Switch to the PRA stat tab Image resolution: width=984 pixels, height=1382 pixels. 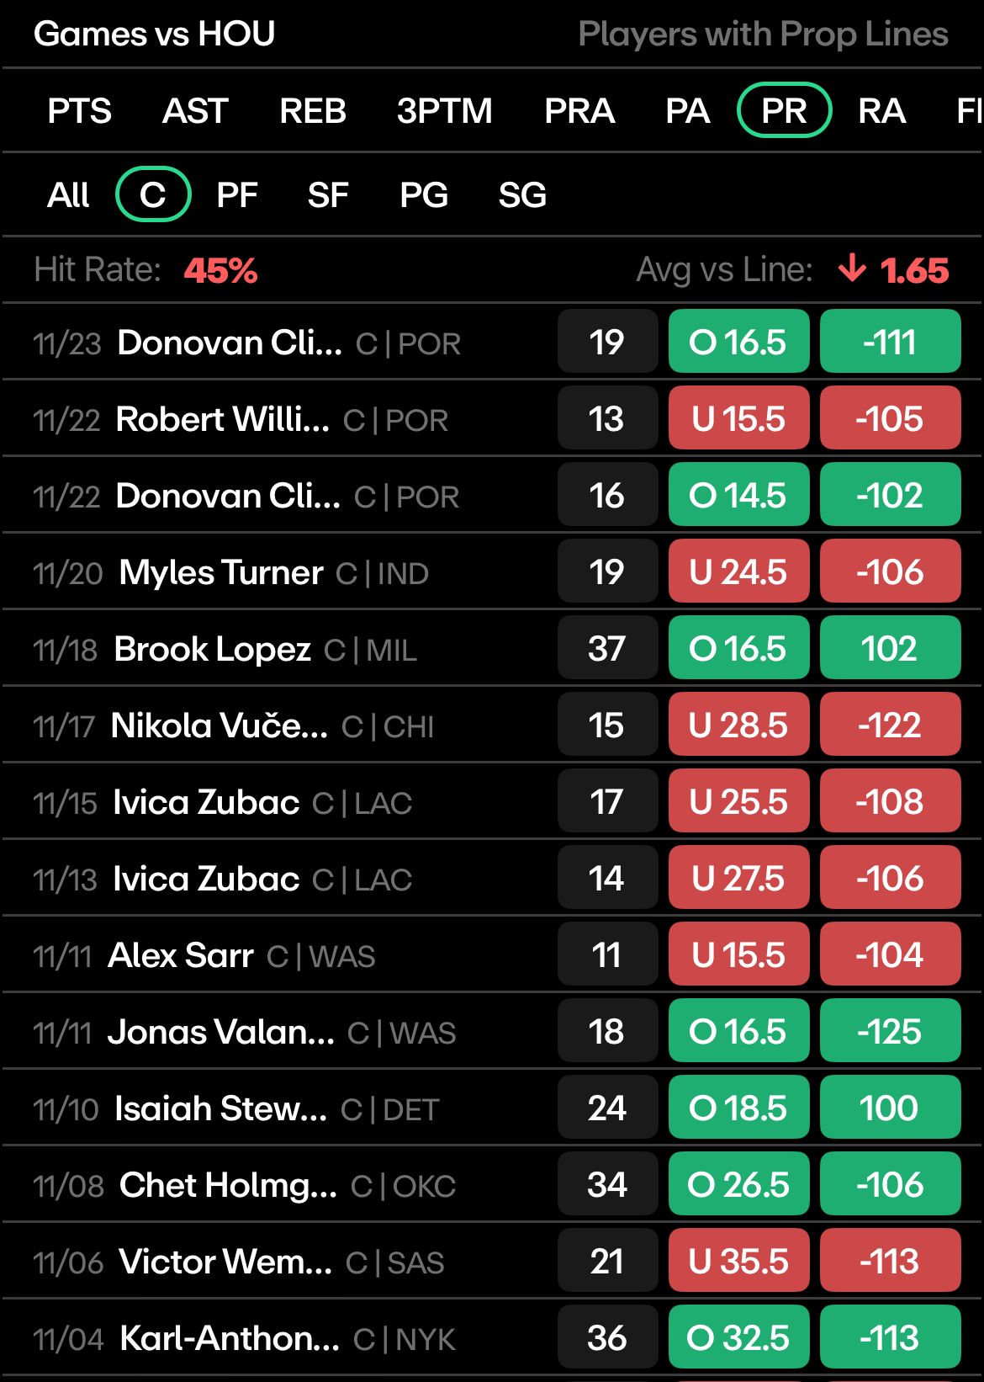click(x=579, y=110)
